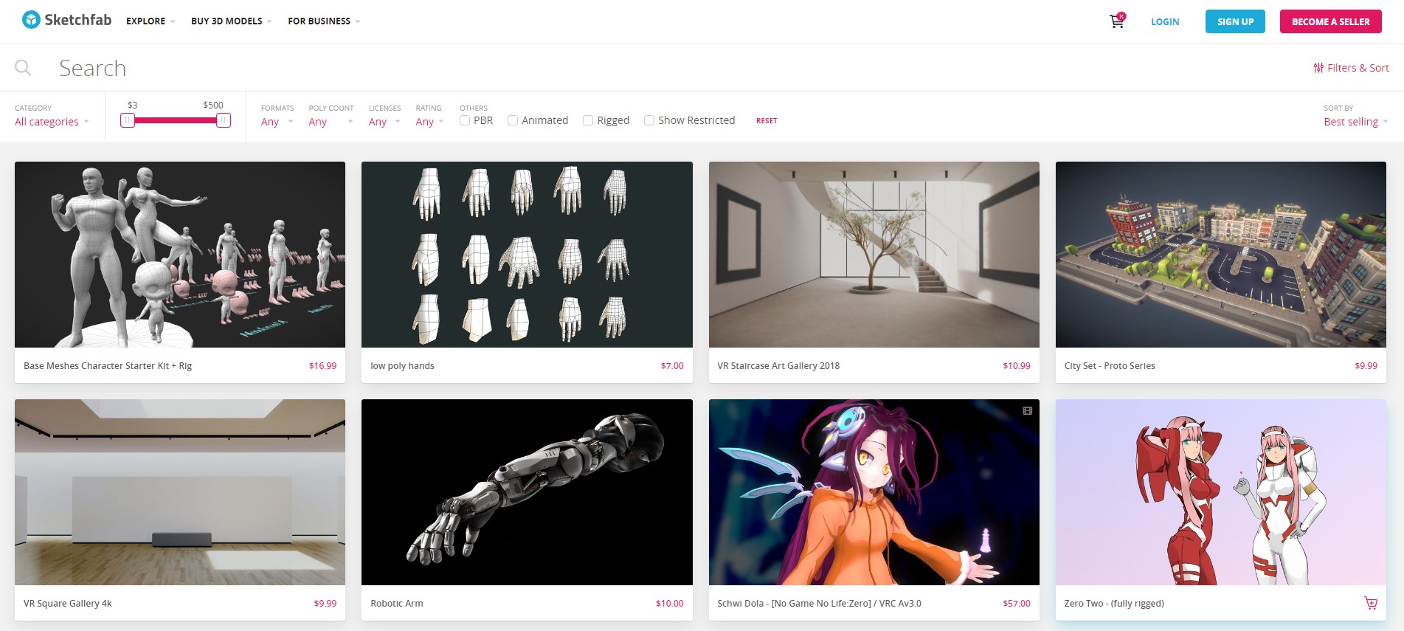The image size is (1404, 631).
Task: Enable Show Restricted option
Action: click(x=649, y=120)
